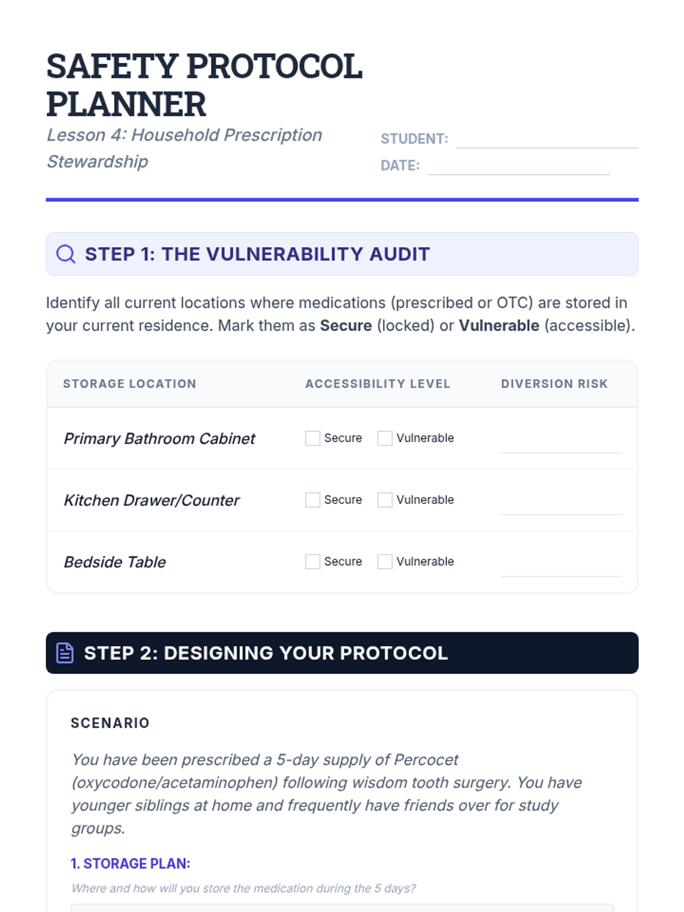Click the Date entry line
Image resolution: width=684 pixels, height=912 pixels.
[x=518, y=166]
